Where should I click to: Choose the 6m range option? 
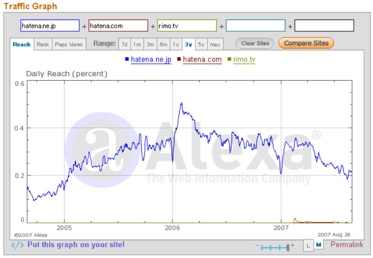[x=163, y=44]
